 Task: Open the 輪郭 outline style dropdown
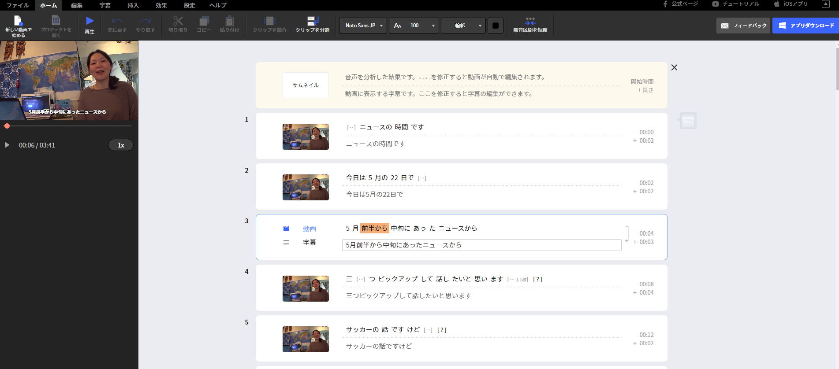[x=463, y=26]
